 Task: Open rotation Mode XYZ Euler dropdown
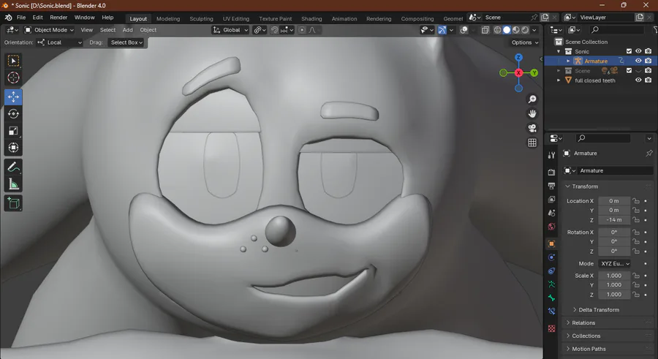(615, 264)
